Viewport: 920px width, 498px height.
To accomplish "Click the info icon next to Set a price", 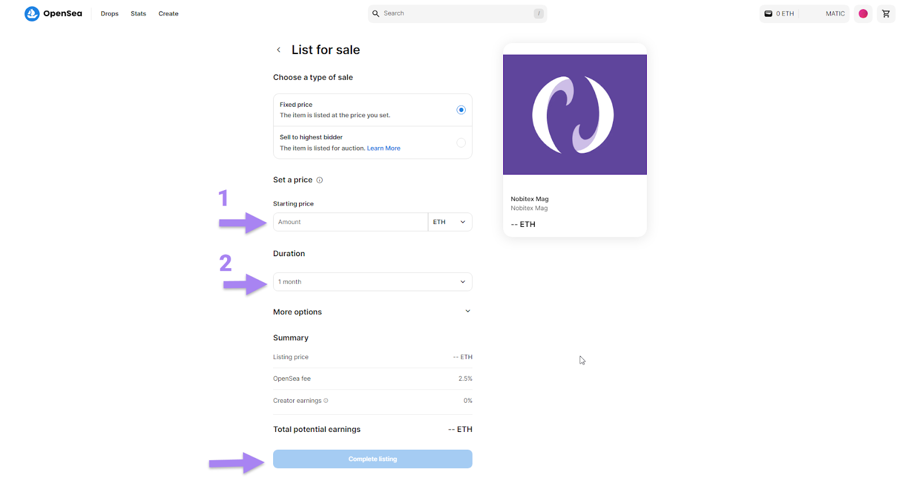I will click(x=320, y=180).
